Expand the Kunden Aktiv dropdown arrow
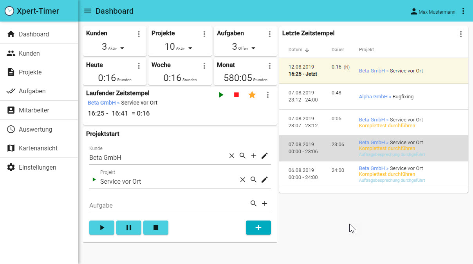 pos(122,48)
